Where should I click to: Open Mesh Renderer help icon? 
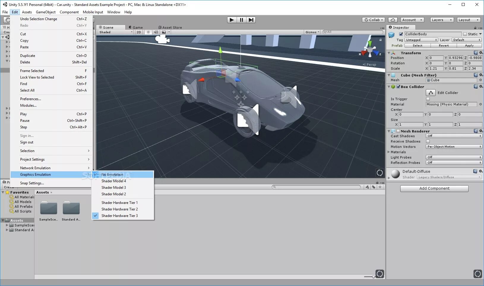pyautogui.click(x=476, y=131)
